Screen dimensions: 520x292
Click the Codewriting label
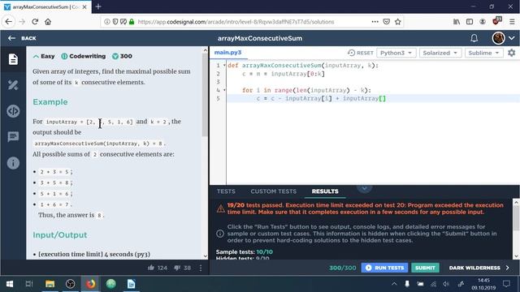pos(87,56)
